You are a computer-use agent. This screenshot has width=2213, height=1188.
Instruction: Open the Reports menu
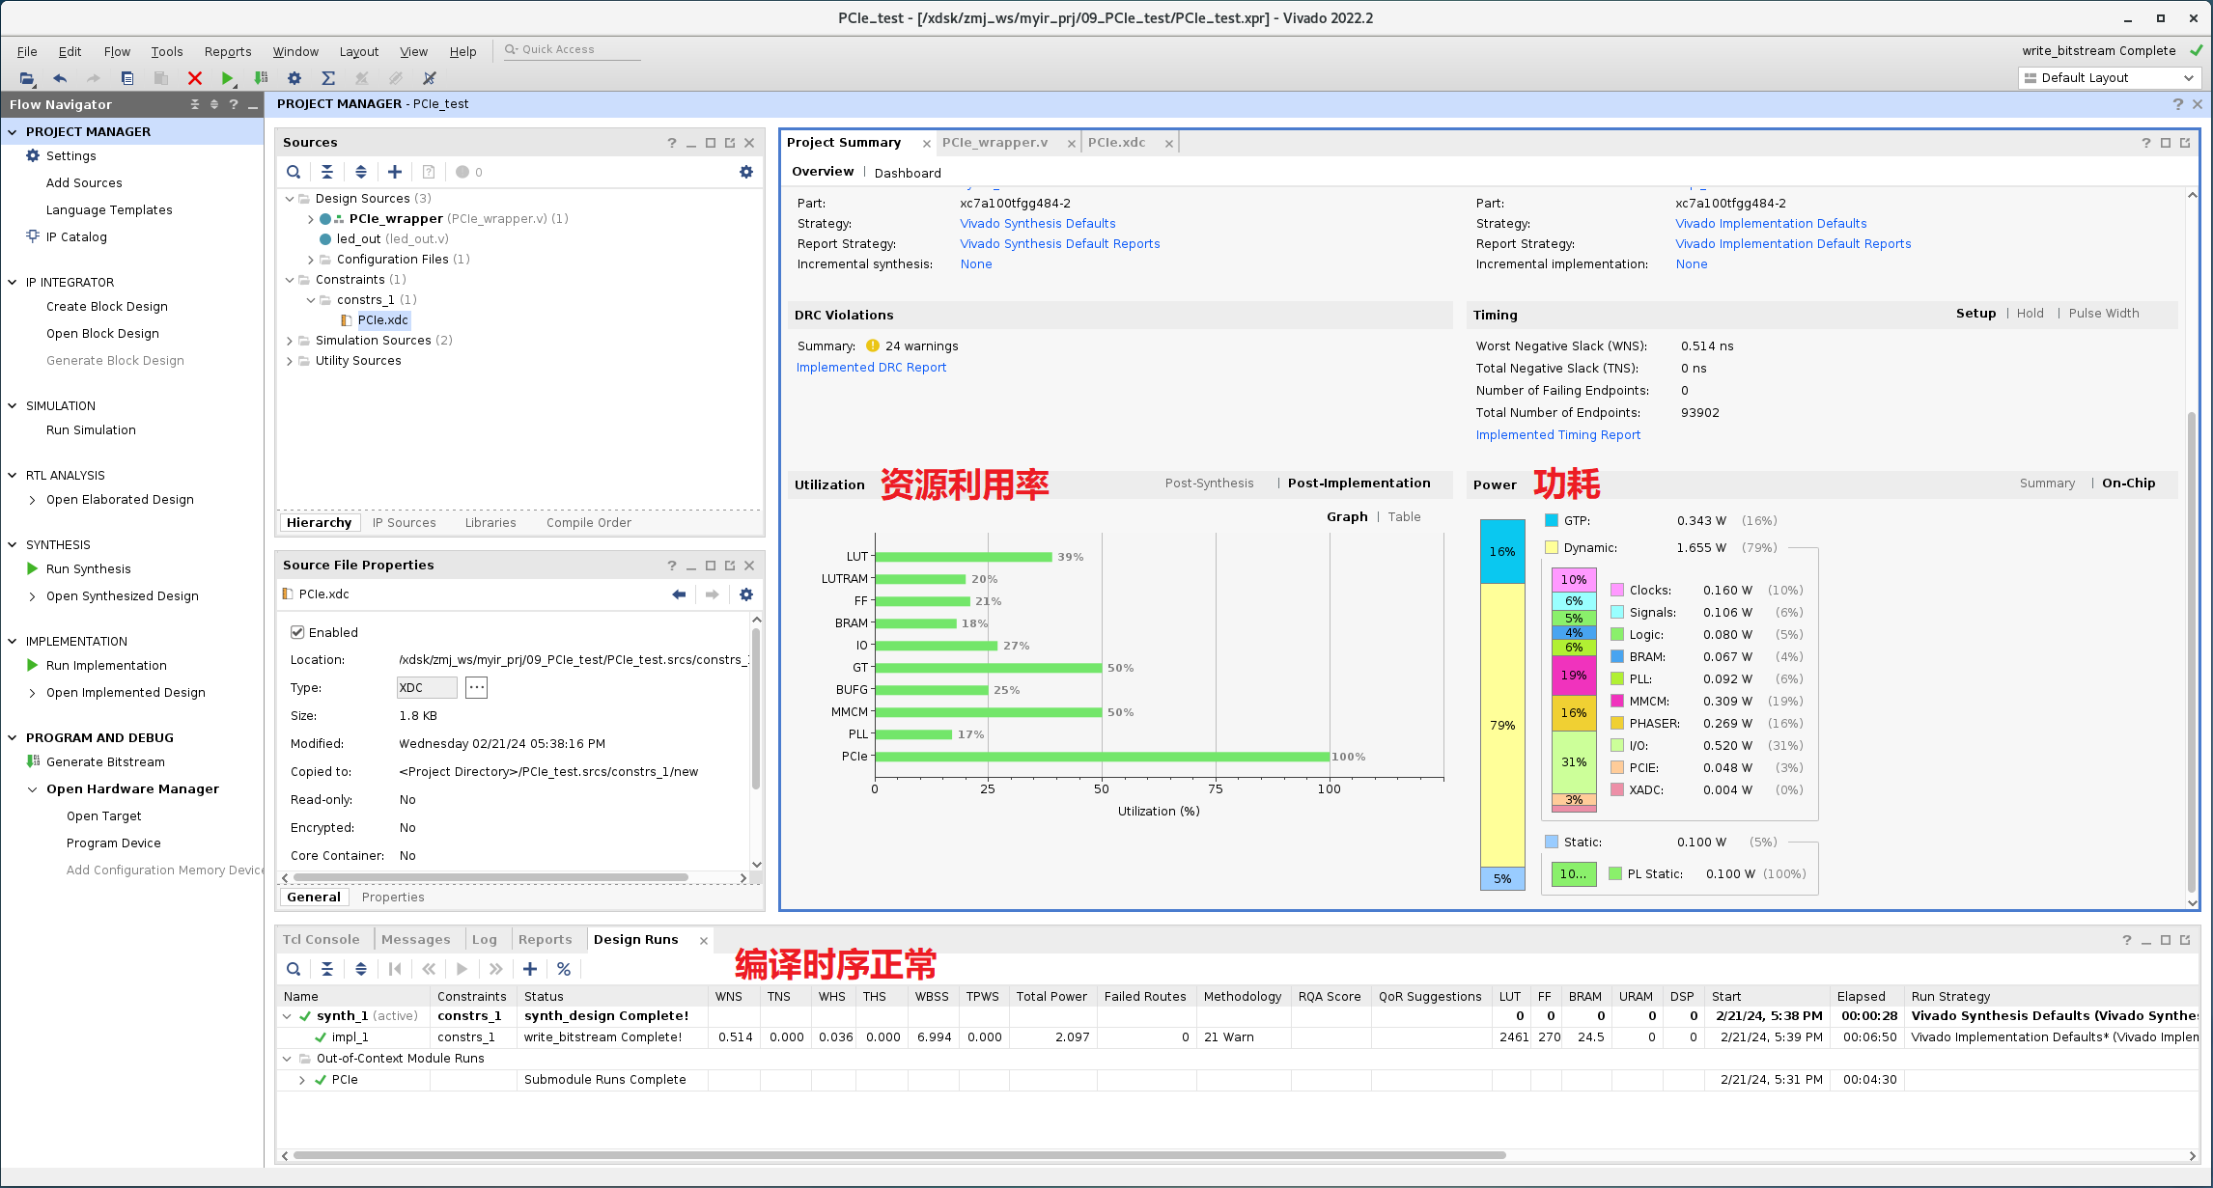[228, 51]
